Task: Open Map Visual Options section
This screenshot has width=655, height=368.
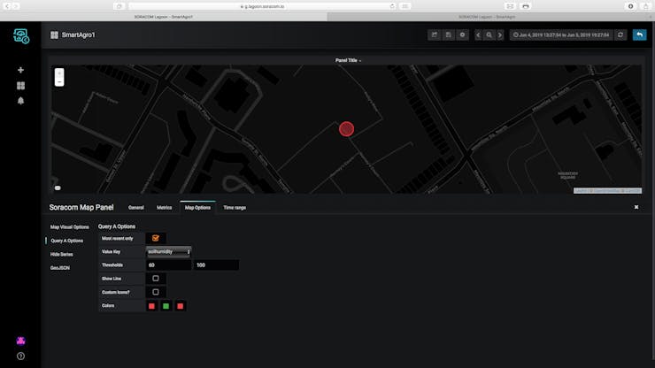Action: pos(69,227)
